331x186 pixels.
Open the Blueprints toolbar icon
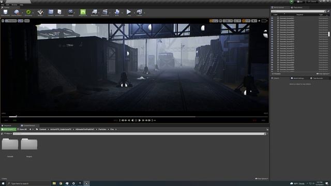pyautogui.click(x=94, y=12)
